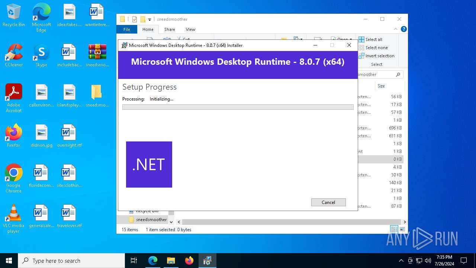Viewport: 476px width, 268px height.
Task: Cancel the .NET runtime installation
Action: 328,202
